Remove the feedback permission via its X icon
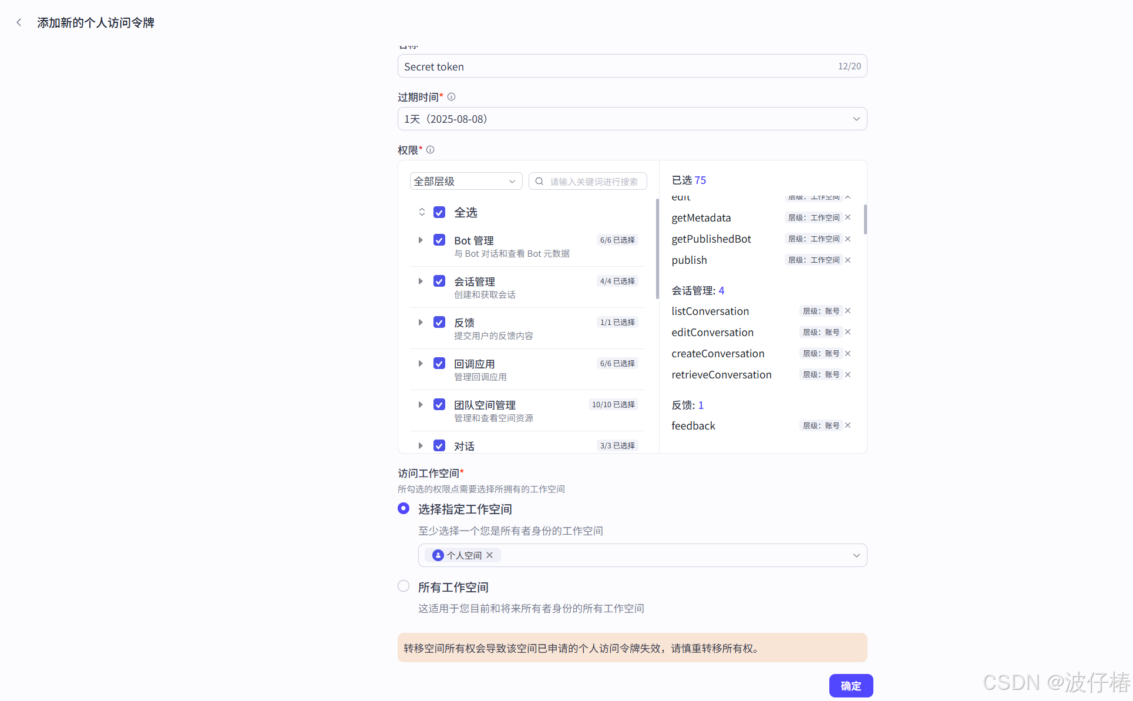 tap(848, 425)
